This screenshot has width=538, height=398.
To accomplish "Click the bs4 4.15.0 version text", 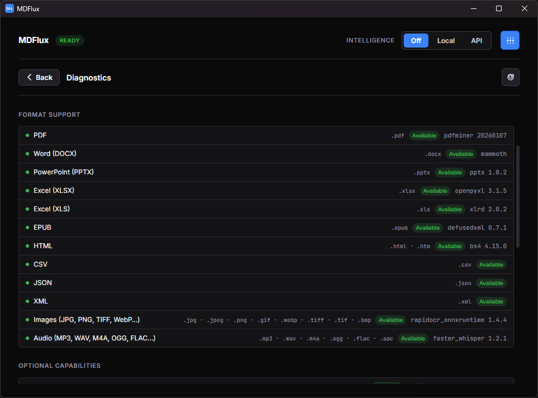I will coord(488,246).
